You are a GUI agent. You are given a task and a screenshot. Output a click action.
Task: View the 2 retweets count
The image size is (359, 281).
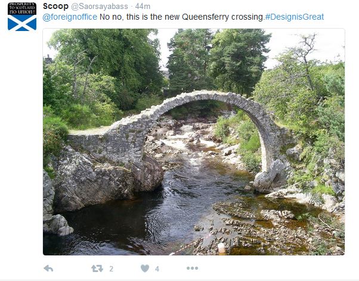coord(112,268)
